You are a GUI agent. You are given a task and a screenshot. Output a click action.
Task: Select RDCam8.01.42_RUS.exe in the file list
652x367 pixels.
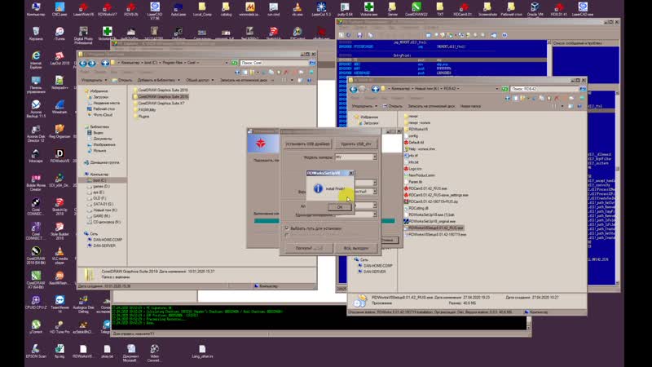click(425, 188)
